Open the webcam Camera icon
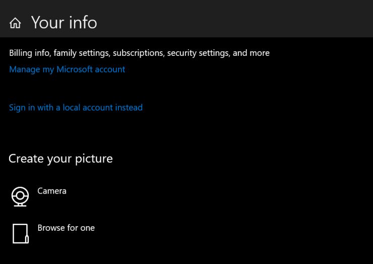This screenshot has height=264, width=373. 20,197
